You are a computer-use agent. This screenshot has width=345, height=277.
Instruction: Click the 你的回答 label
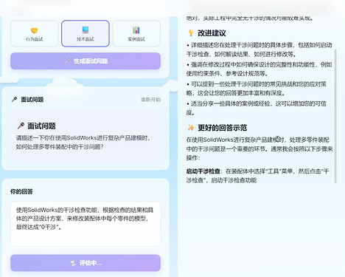point(21,191)
